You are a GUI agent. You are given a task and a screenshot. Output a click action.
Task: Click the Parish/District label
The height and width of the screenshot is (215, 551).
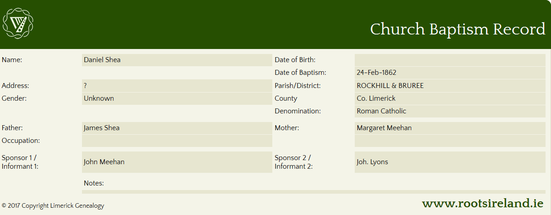(x=298, y=86)
